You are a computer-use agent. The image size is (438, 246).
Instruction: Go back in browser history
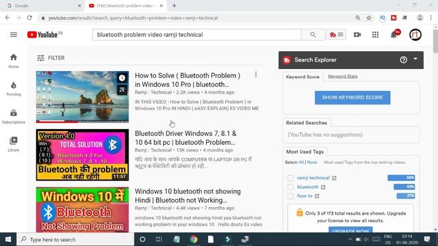coord(8,18)
